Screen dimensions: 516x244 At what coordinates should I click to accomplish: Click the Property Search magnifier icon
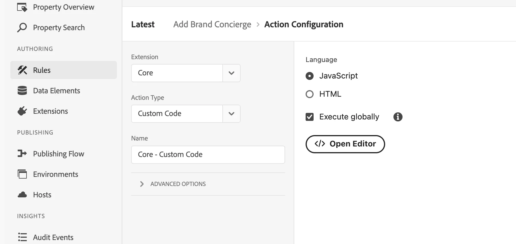[x=22, y=28]
